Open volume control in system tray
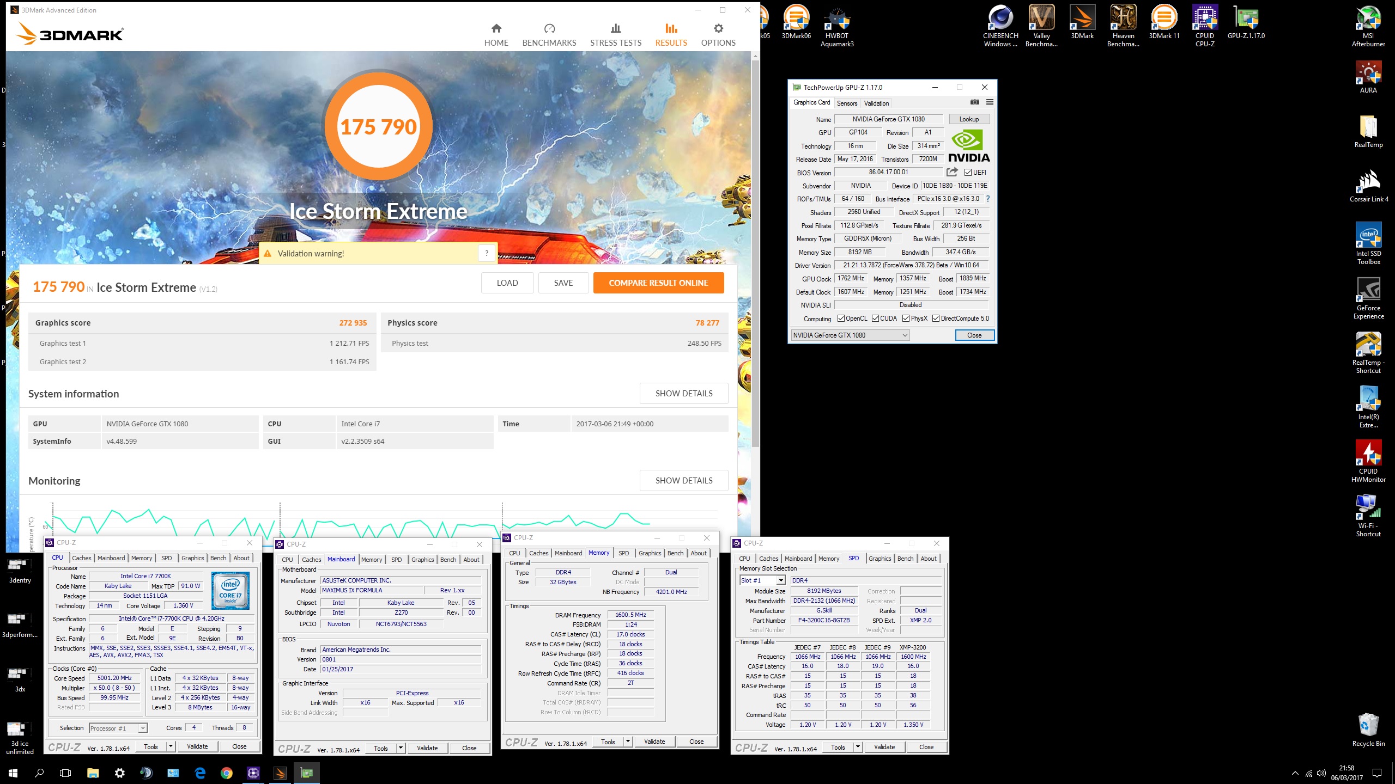1395x784 pixels. click(1321, 773)
